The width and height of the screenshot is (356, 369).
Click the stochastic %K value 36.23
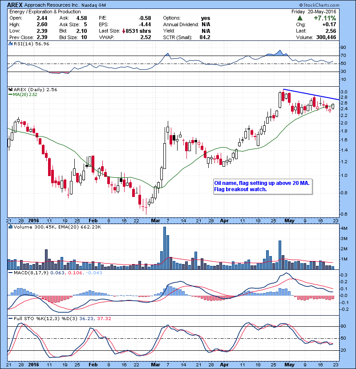[86, 318]
